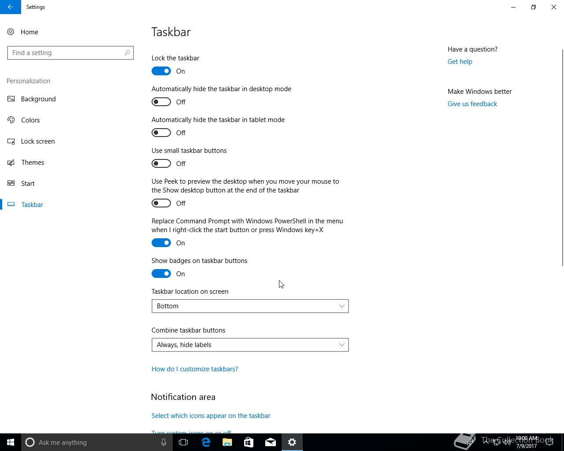Turn on Use small taskbar buttons
The width and height of the screenshot is (564, 451).
[161, 163]
